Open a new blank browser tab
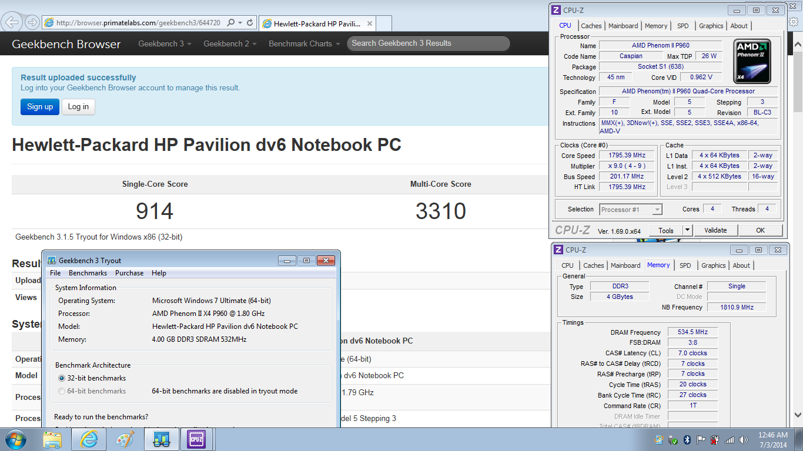 pos(384,23)
